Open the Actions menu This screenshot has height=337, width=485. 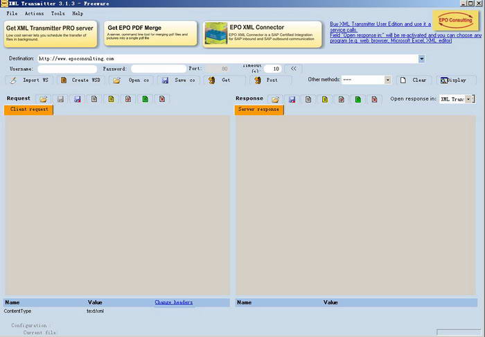pos(35,14)
